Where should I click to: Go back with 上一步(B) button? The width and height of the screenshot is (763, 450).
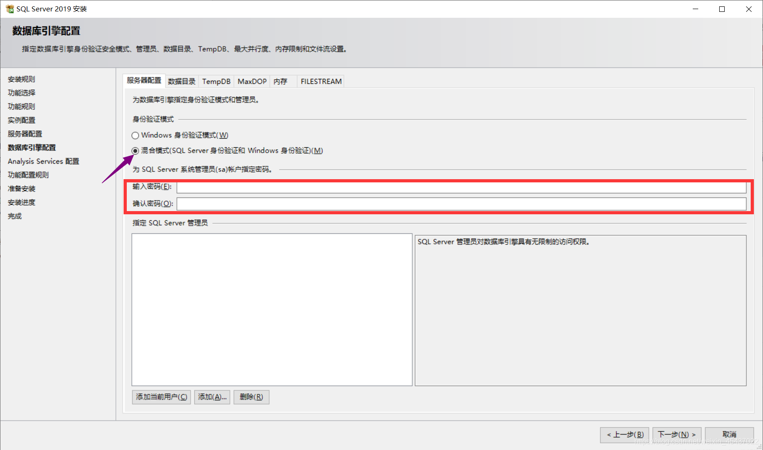coord(625,434)
